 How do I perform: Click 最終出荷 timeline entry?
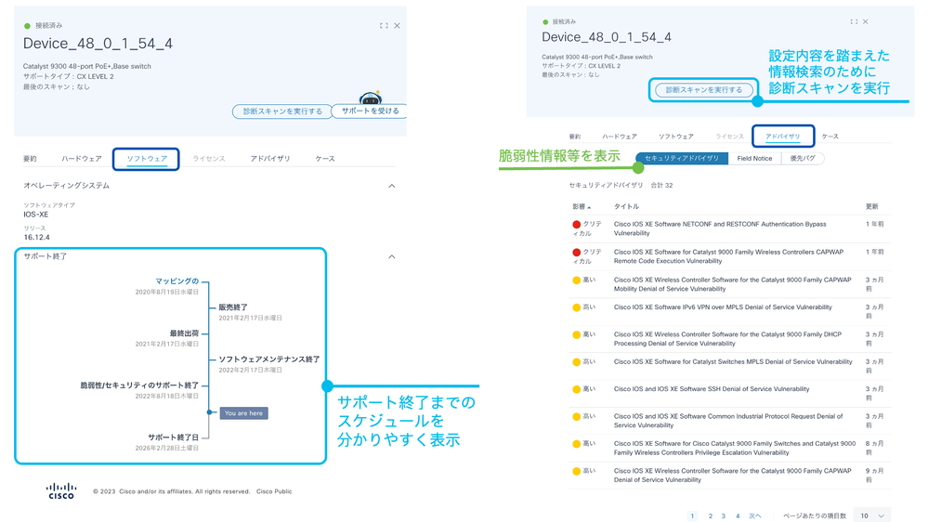pos(184,333)
